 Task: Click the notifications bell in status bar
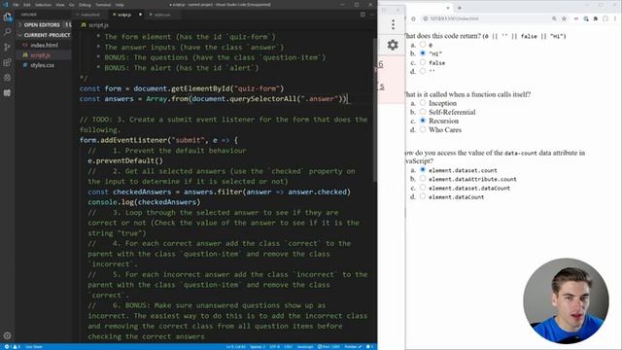[369, 347]
